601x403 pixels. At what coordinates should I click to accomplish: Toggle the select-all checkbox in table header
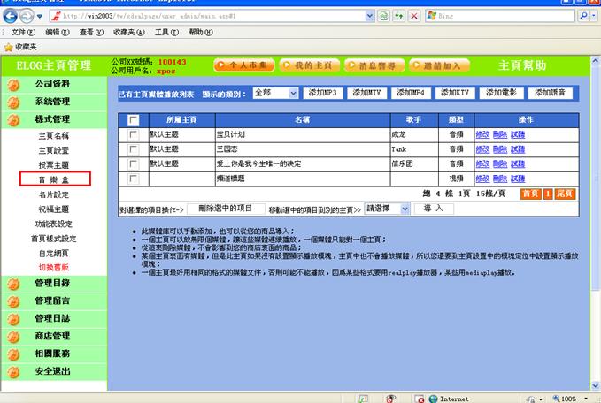[134, 119]
